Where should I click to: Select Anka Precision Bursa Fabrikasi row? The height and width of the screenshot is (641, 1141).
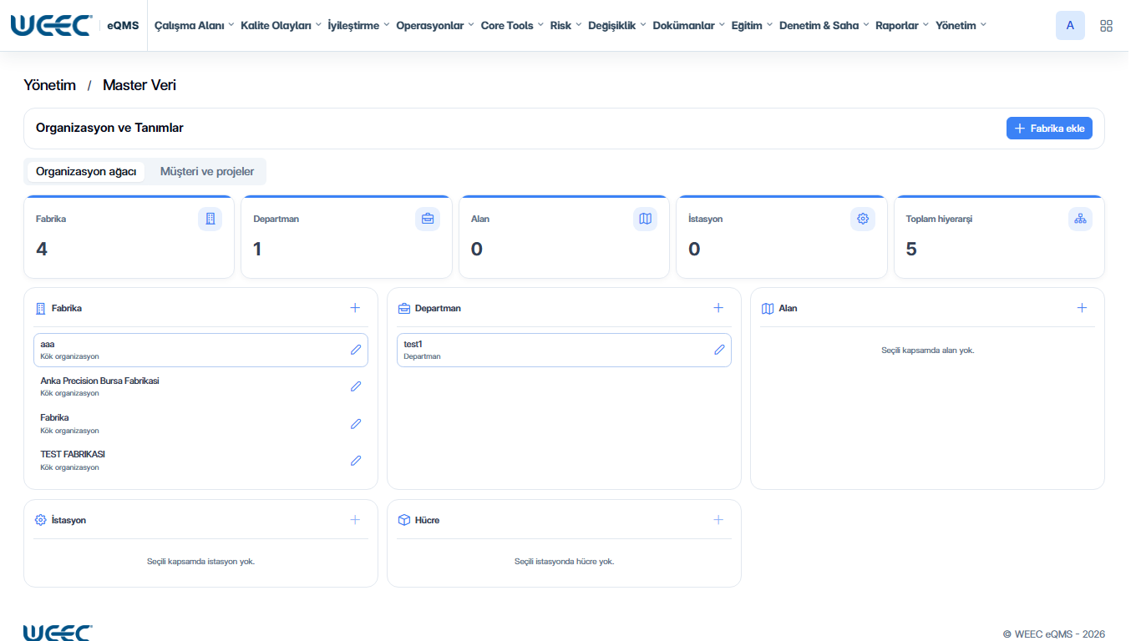(200, 386)
